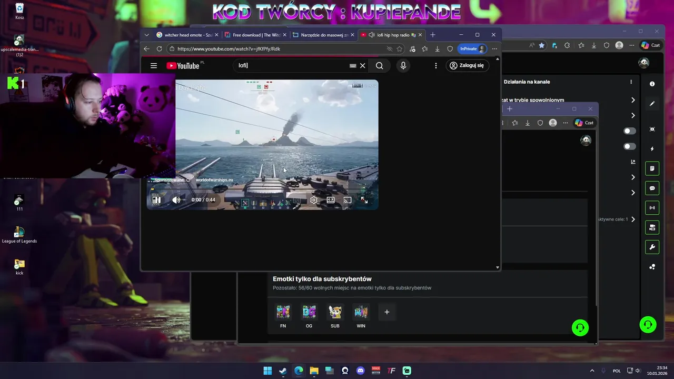The width and height of the screenshot is (674, 379).
Task: Go back in the front browser
Action: pos(147,49)
